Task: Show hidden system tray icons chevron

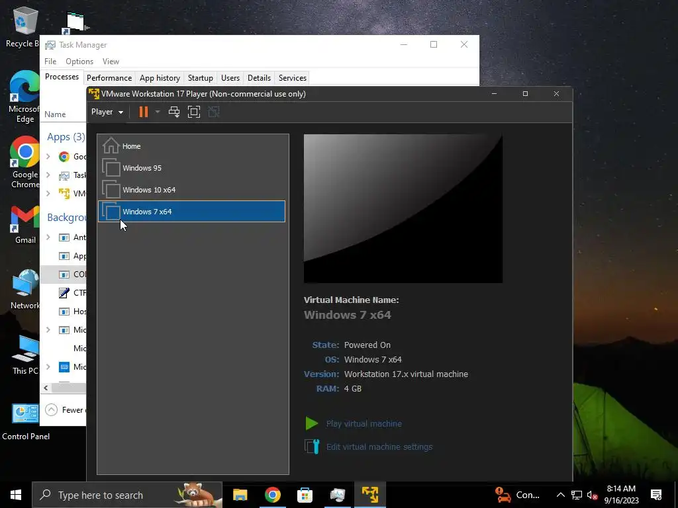Action: [x=560, y=495]
